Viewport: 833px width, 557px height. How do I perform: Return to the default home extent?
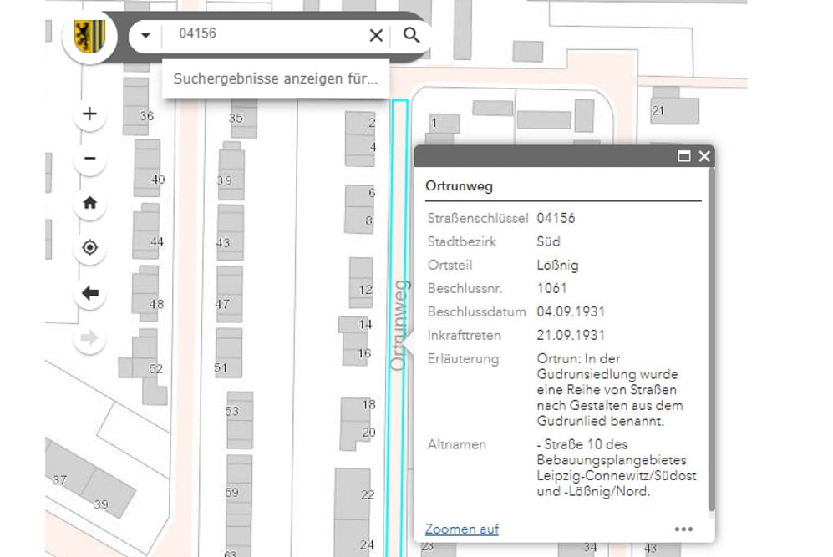[x=90, y=203]
